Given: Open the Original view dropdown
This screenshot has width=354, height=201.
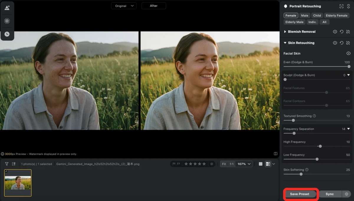Looking at the screenshot, I should tap(124, 6).
